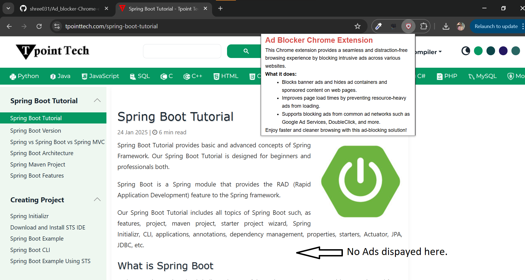Screen dimensions: 525x280
Task: Switch to the shree031/Ad_blocker-Chrome GitHub tab
Action: 64,9
